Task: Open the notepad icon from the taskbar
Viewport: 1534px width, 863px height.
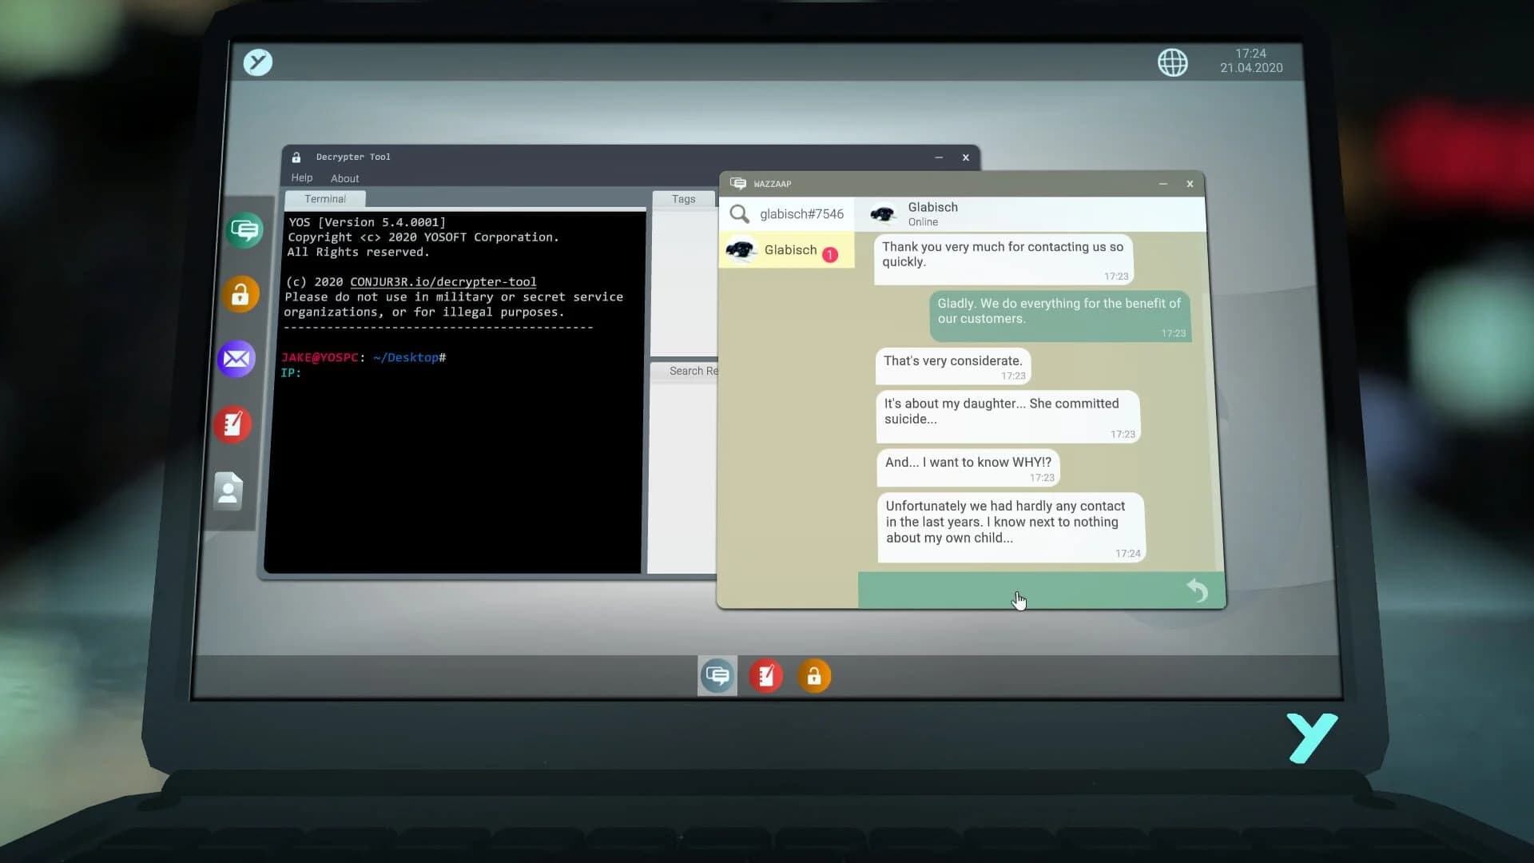Action: (x=765, y=675)
